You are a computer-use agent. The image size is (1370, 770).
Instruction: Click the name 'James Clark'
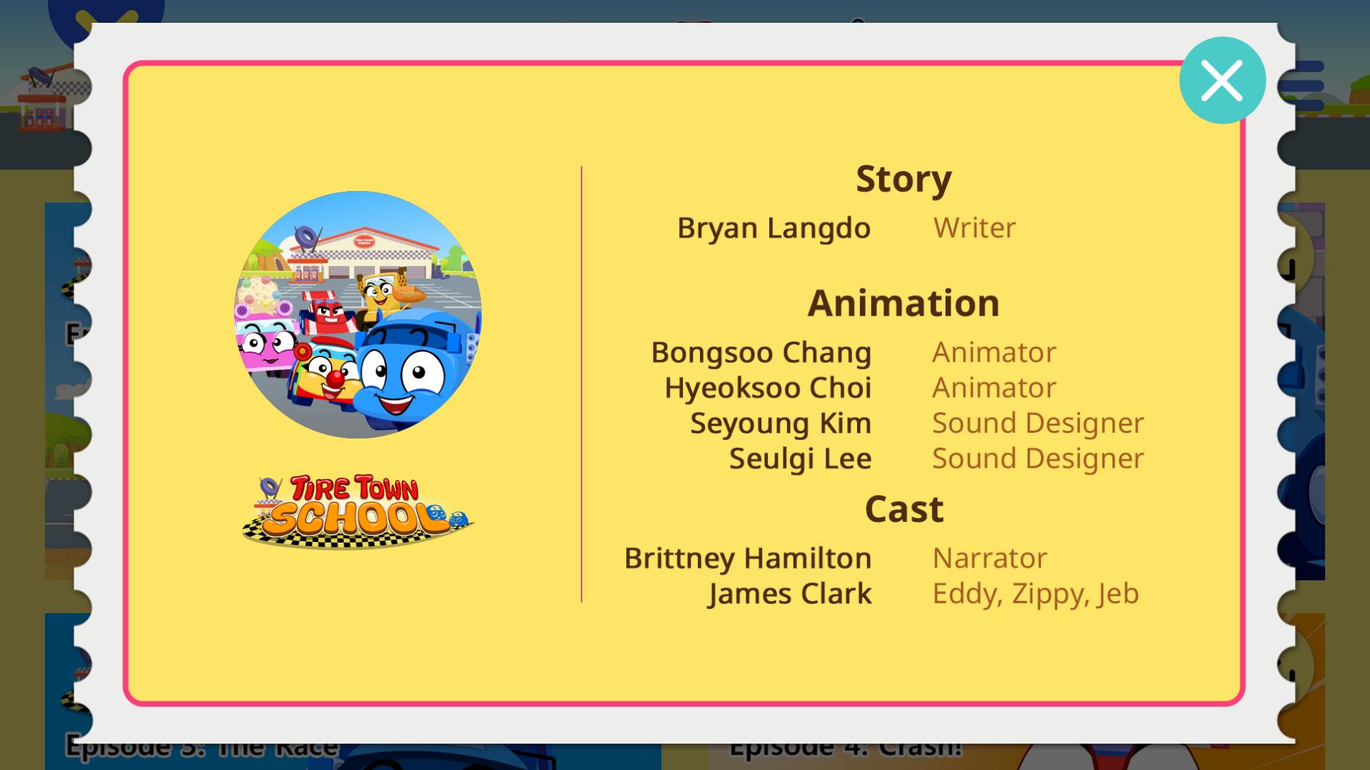(x=790, y=594)
